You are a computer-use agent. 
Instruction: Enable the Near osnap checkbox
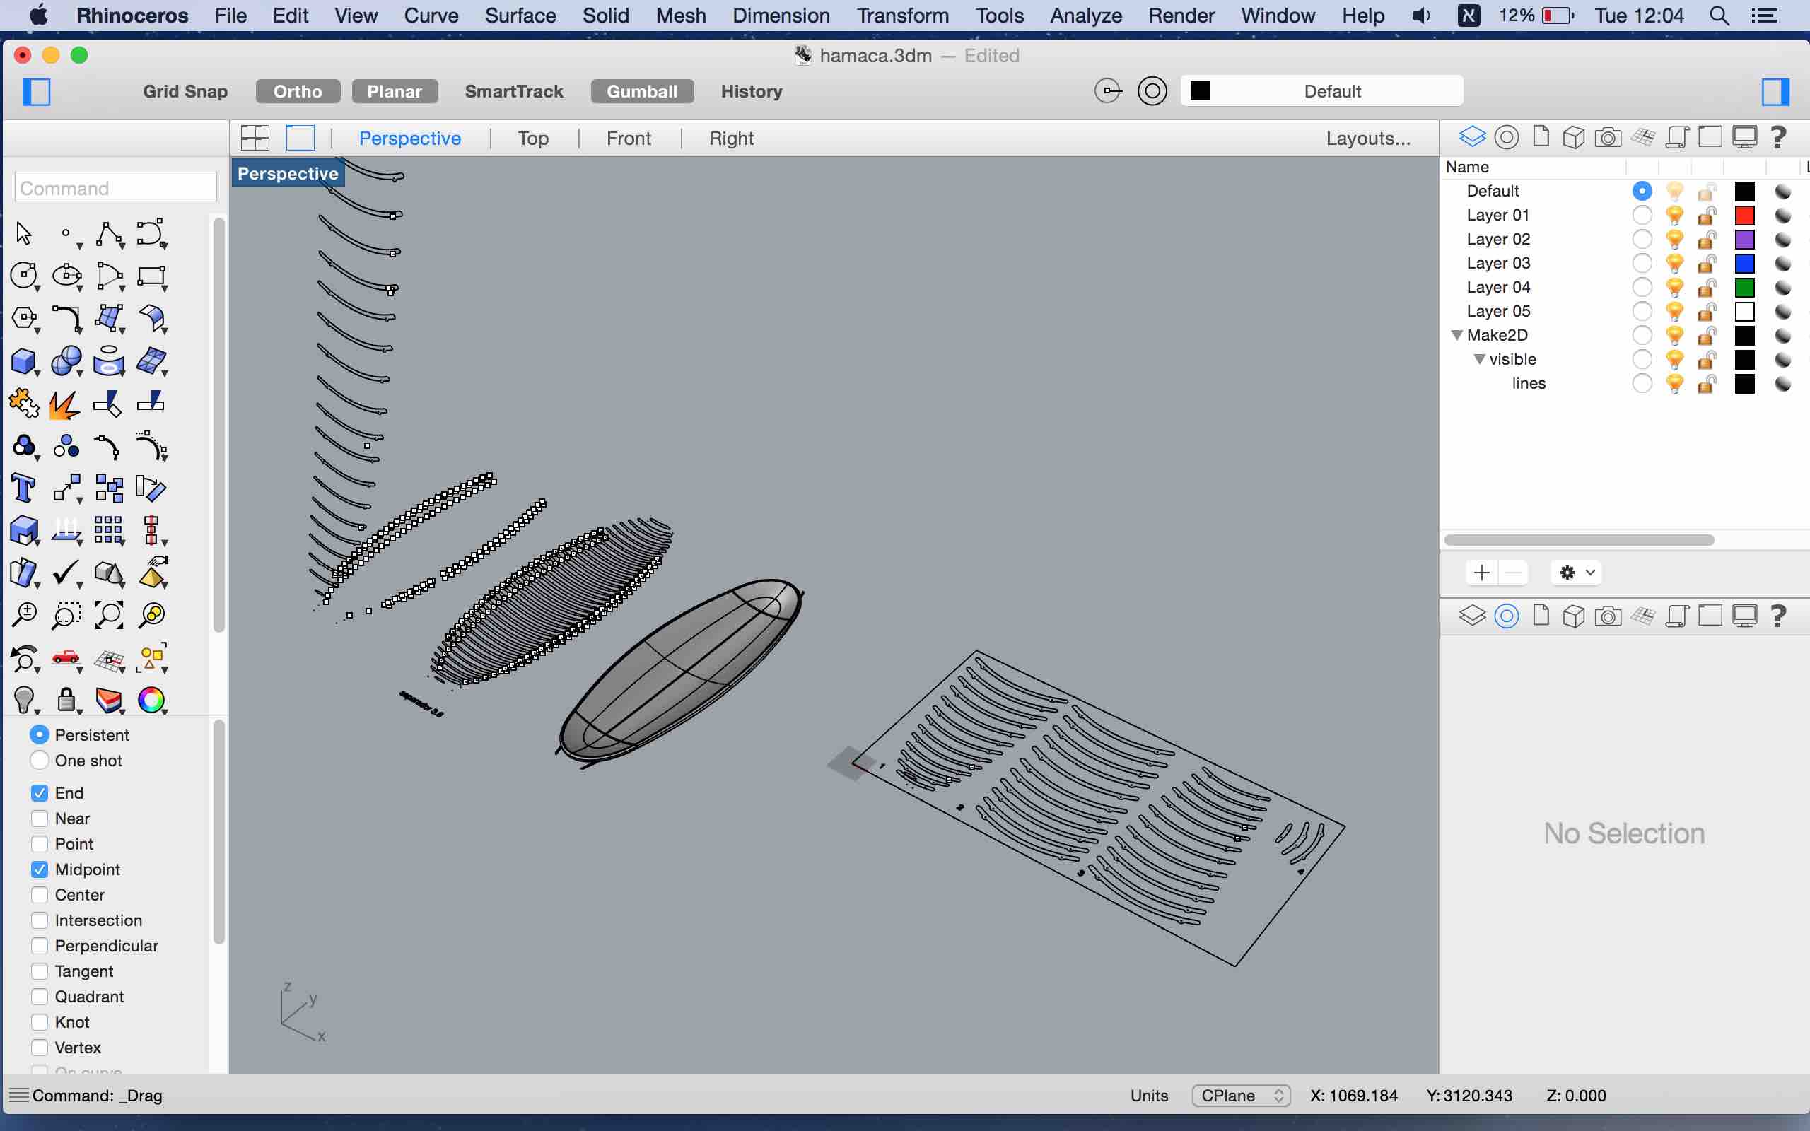click(x=37, y=817)
